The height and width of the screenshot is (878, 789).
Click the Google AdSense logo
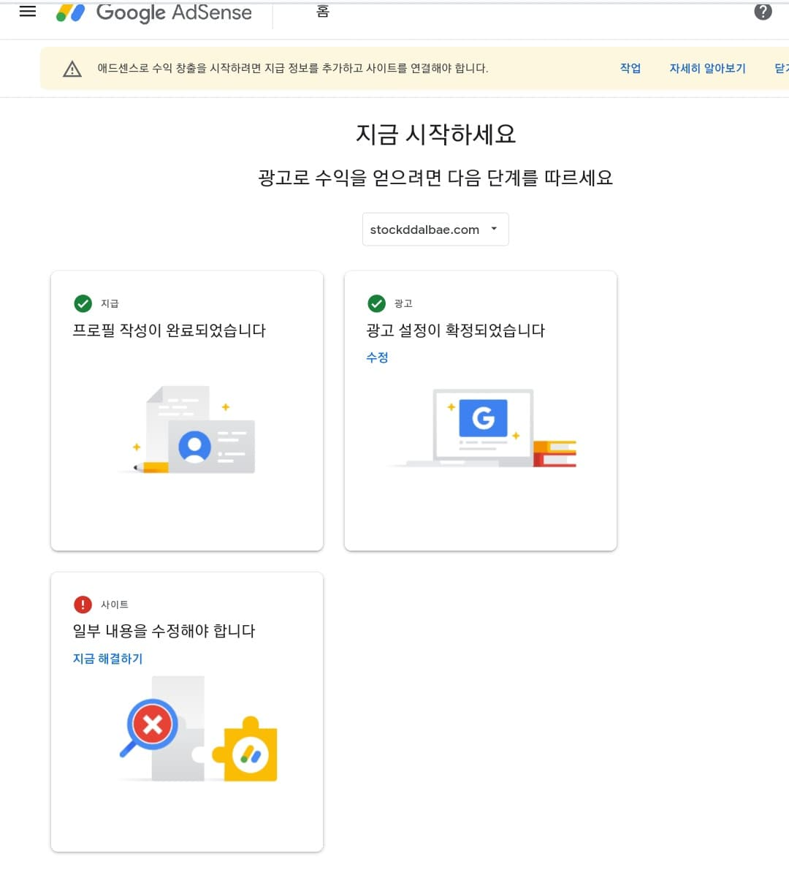[x=175, y=12]
